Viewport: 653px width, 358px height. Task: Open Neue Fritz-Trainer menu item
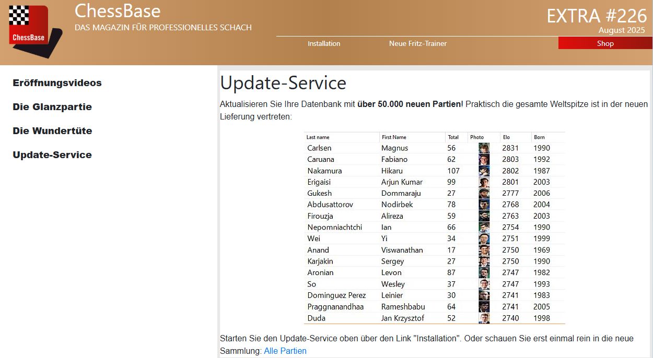tap(417, 43)
